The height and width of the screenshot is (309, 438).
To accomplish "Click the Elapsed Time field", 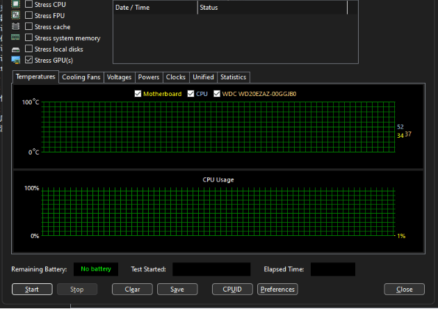I will [x=333, y=269].
